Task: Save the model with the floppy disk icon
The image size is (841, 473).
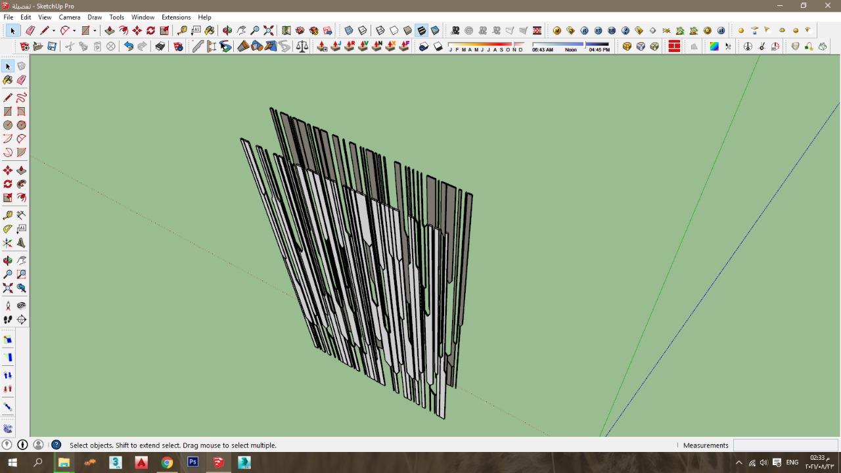Action: pos(52,47)
